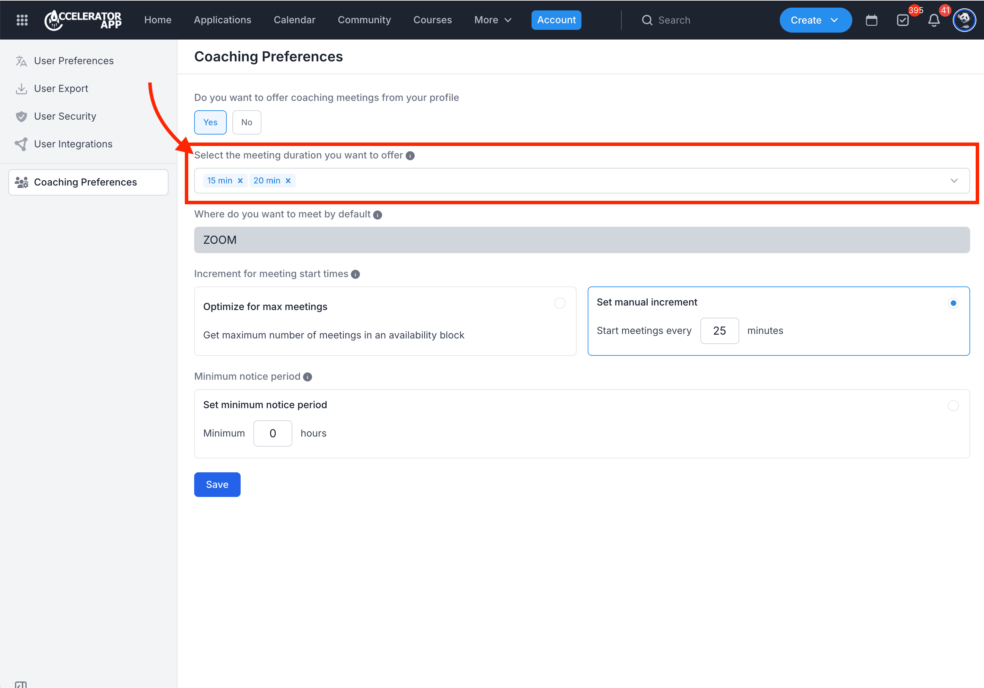984x688 pixels.
Task: Expand the meeting duration dropdown chevron
Action: point(954,181)
